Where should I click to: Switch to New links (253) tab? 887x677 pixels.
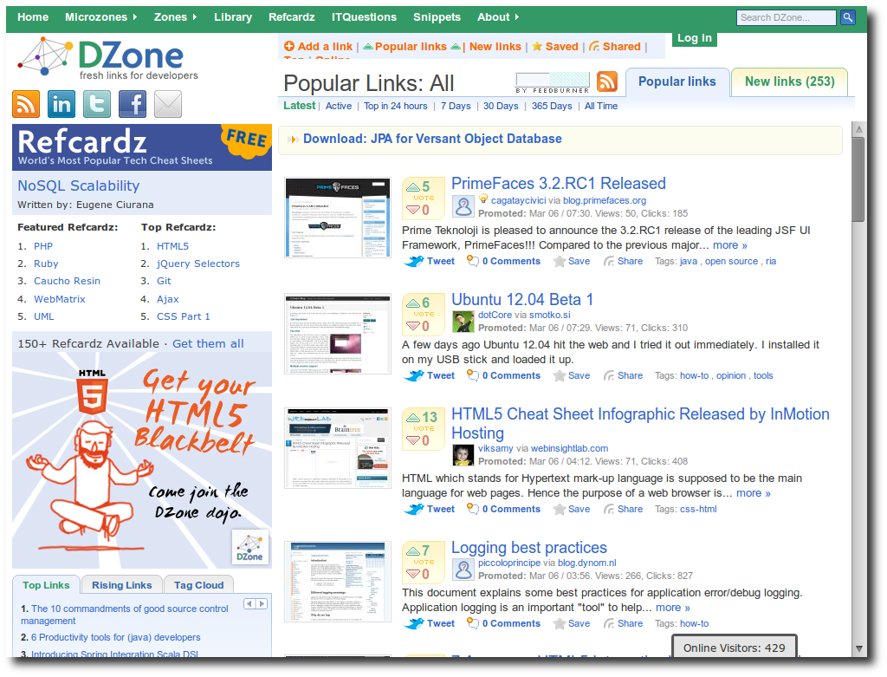coord(789,81)
